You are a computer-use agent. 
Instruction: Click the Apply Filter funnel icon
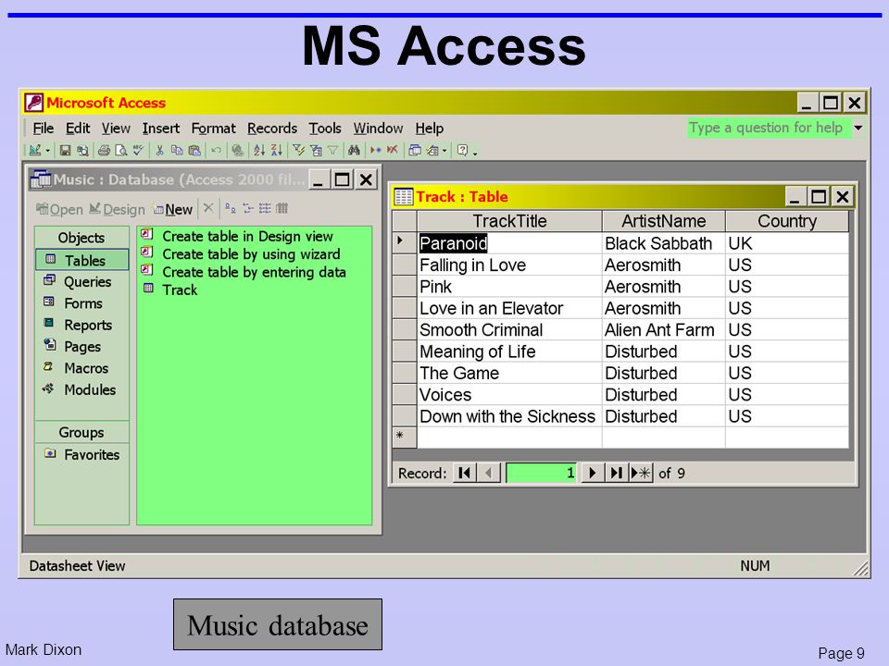[332, 150]
